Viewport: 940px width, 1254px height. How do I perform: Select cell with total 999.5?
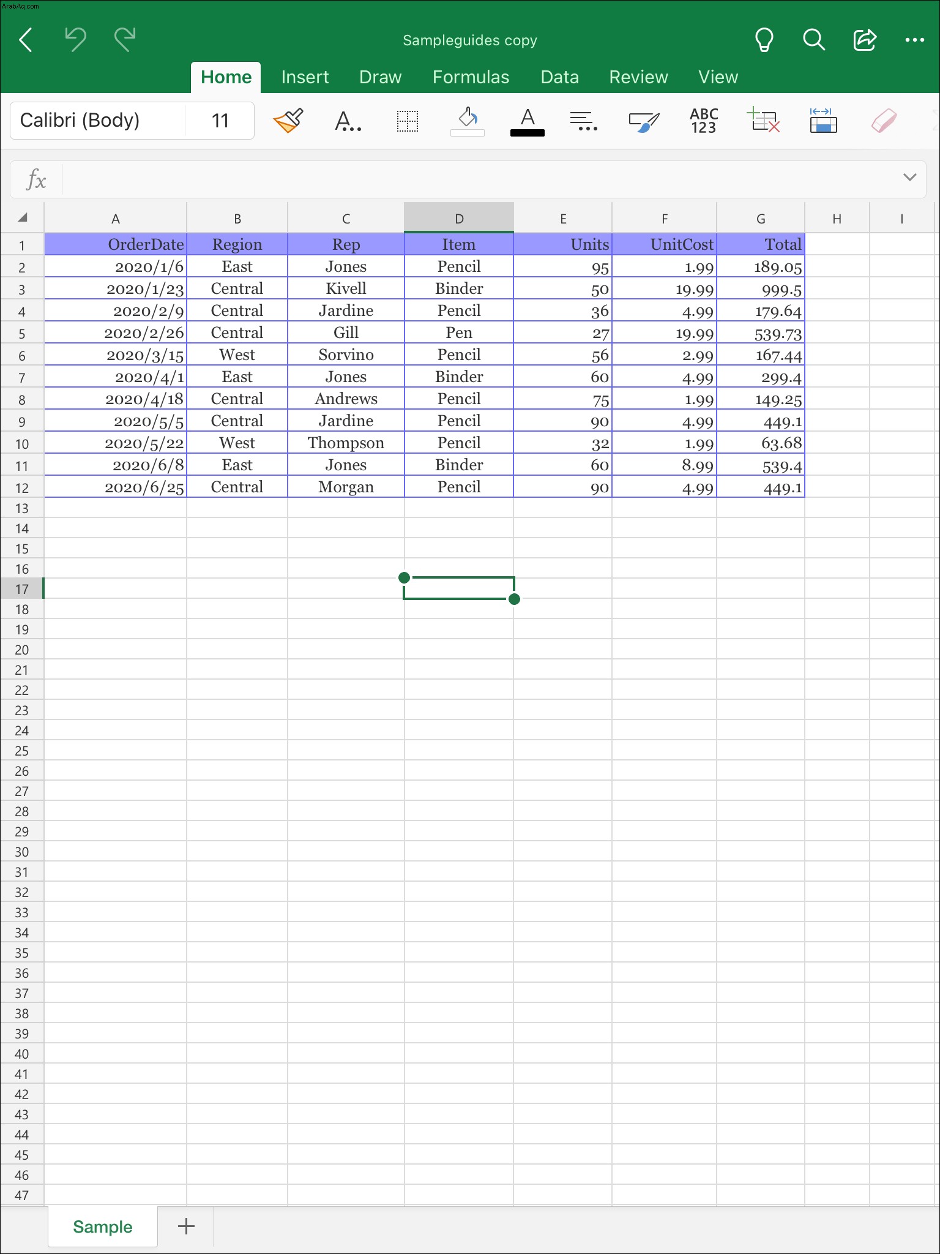(x=761, y=288)
